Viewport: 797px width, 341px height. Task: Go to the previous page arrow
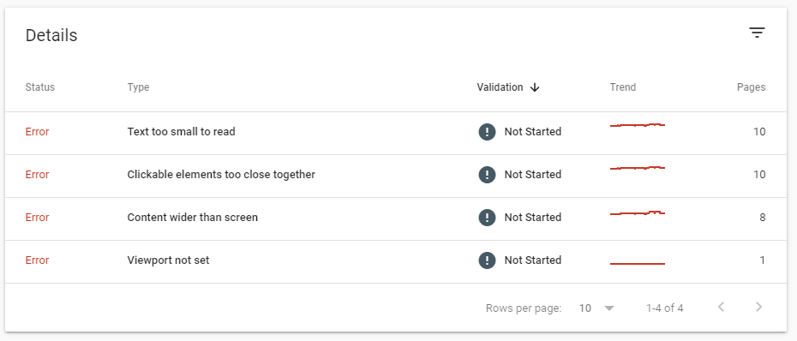(x=721, y=307)
